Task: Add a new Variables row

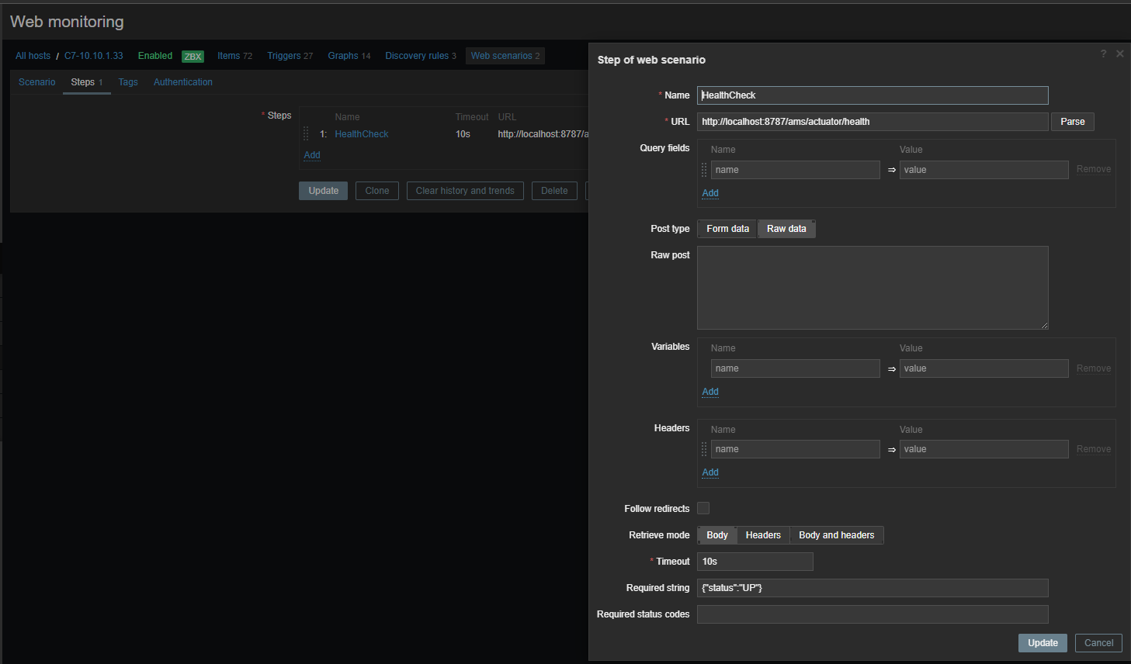Action: pos(710,392)
